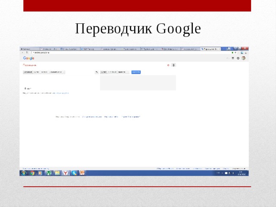Open File Explorer folder on taskbar
This screenshot has height=207, width=276.
coord(57,173)
